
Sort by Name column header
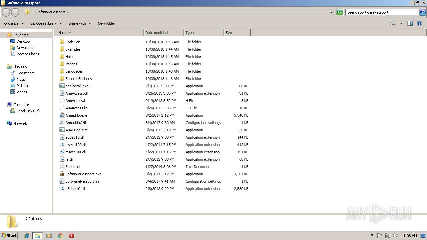[x=99, y=33]
